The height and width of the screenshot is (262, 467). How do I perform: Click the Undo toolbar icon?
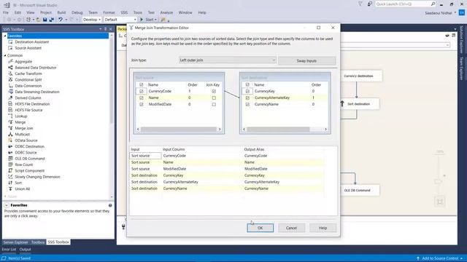(60, 20)
